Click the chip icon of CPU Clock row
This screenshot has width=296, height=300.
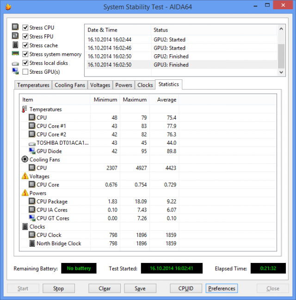pos(32,235)
